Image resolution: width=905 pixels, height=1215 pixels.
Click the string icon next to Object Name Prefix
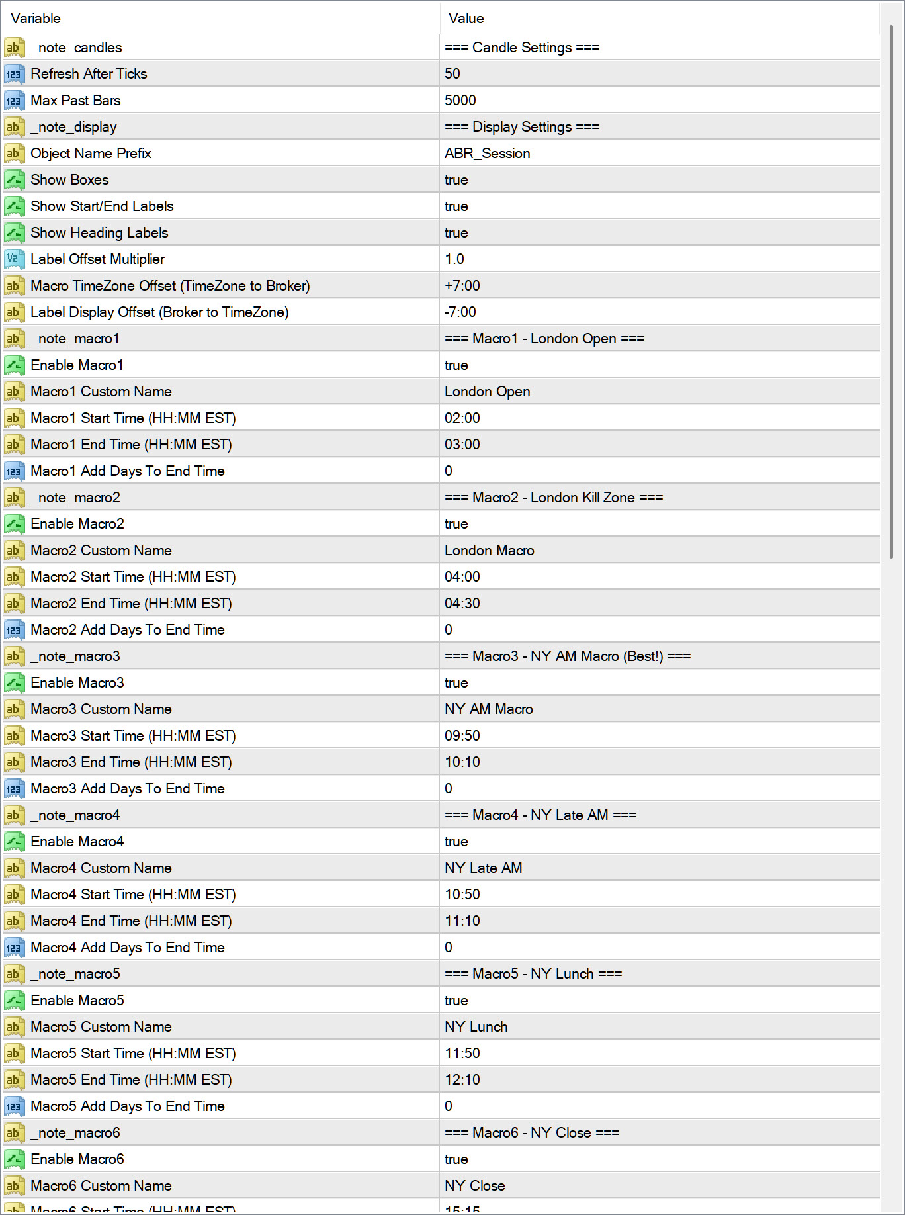click(13, 154)
